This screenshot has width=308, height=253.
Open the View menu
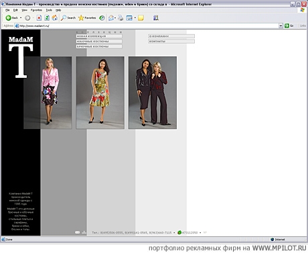pyautogui.click(x=24, y=10)
